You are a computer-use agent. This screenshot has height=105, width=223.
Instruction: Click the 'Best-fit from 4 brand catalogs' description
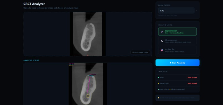tap(175, 52)
